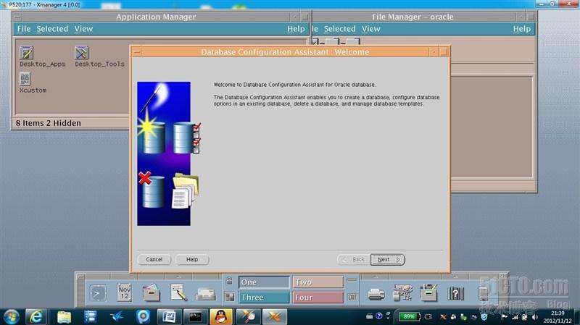Open the View menu in Application Manager

(83, 29)
